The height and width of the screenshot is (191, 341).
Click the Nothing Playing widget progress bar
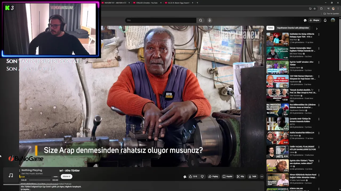pos(39,180)
